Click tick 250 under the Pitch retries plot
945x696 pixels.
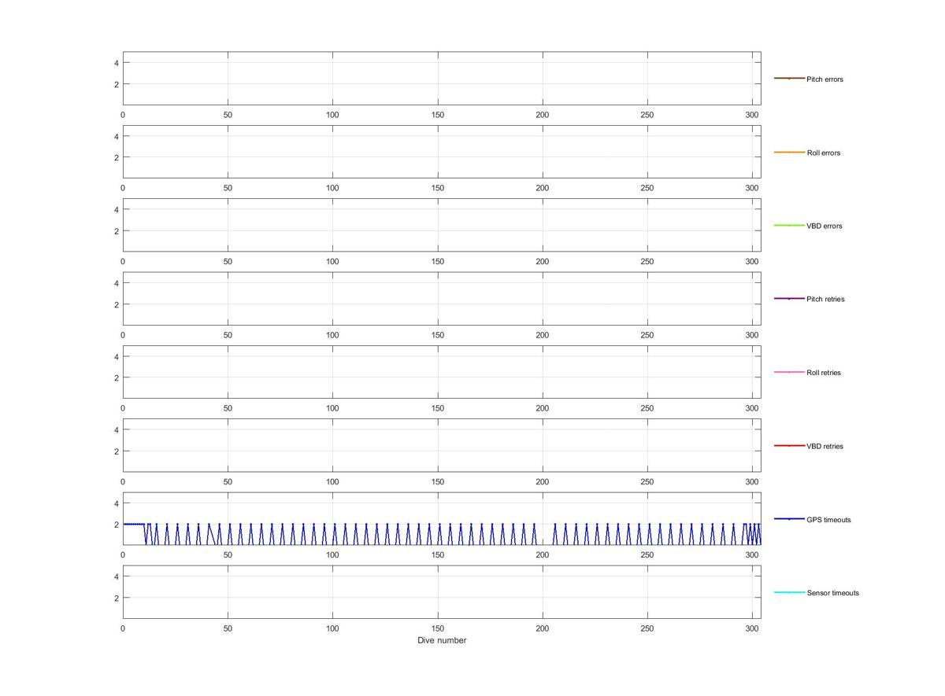coord(647,335)
